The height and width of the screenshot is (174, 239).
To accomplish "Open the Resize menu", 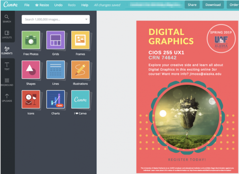I will (42, 5).
